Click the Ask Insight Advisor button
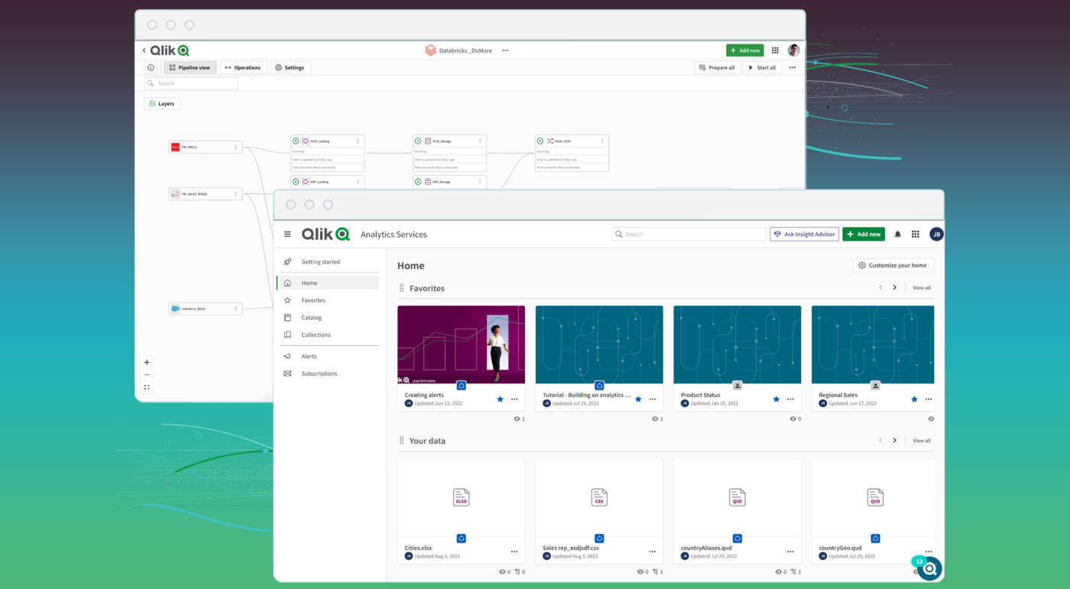 (x=804, y=235)
